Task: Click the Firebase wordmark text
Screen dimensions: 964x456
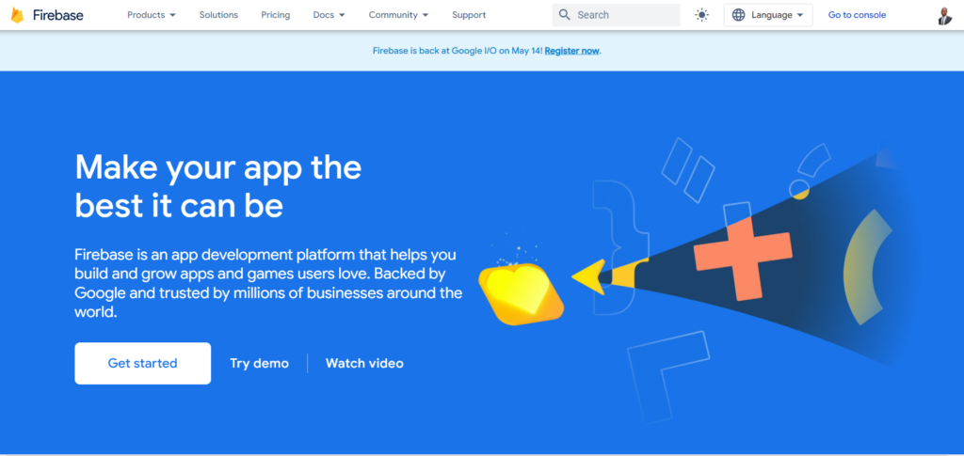Action: [58, 15]
